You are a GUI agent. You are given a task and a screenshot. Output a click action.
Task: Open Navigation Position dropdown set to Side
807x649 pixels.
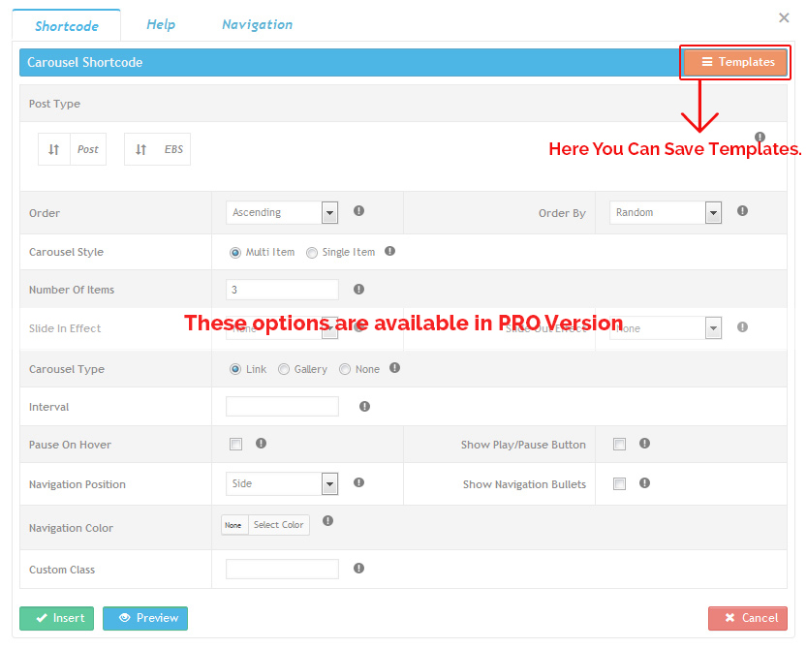tap(281, 484)
